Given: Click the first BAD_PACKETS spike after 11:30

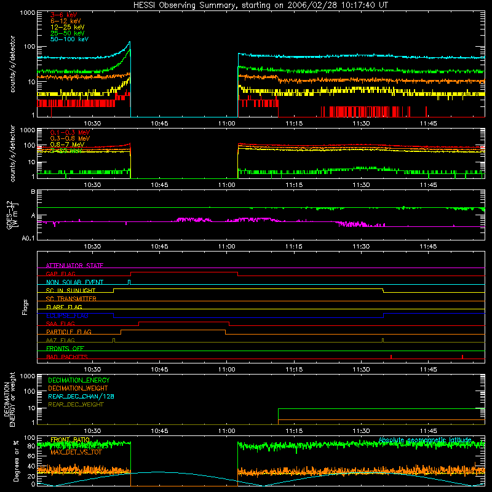Looking at the screenshot, I should coord(391,357).
